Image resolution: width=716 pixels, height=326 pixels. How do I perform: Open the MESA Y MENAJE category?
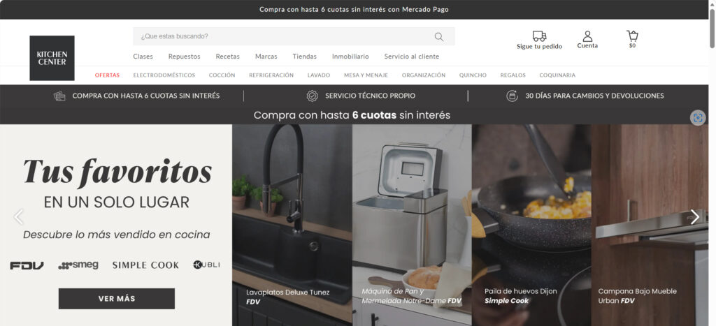(366, 75)
